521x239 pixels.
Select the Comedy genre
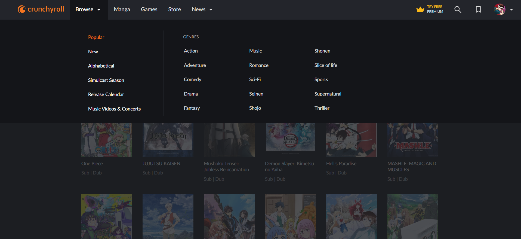point(193,79)
